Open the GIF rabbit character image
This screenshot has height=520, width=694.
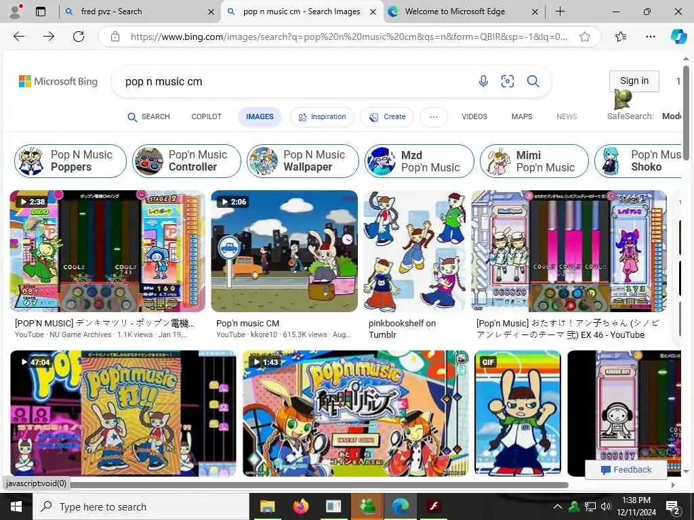pyautogui.click(x=517, y=414)
